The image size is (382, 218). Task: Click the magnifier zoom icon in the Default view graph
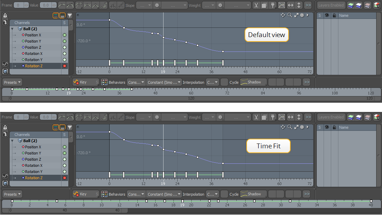tap(290, 15)
